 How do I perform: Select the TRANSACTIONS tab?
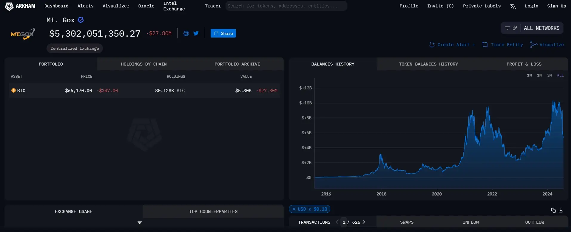[x=314, y=222]
